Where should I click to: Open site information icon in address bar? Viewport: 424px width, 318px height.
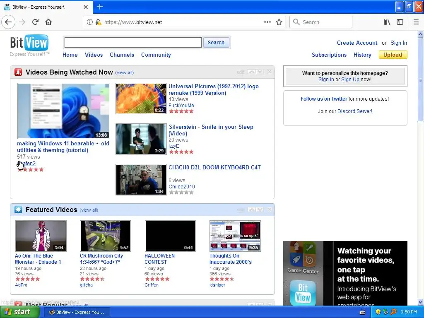click(90, 22)
